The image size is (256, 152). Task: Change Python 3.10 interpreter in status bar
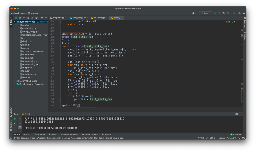pos(231,138)
